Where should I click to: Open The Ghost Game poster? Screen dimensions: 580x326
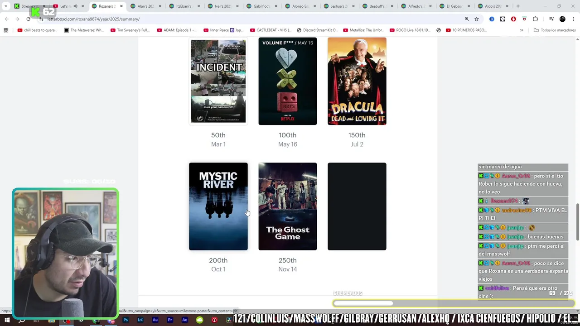(x=288, y=206)
